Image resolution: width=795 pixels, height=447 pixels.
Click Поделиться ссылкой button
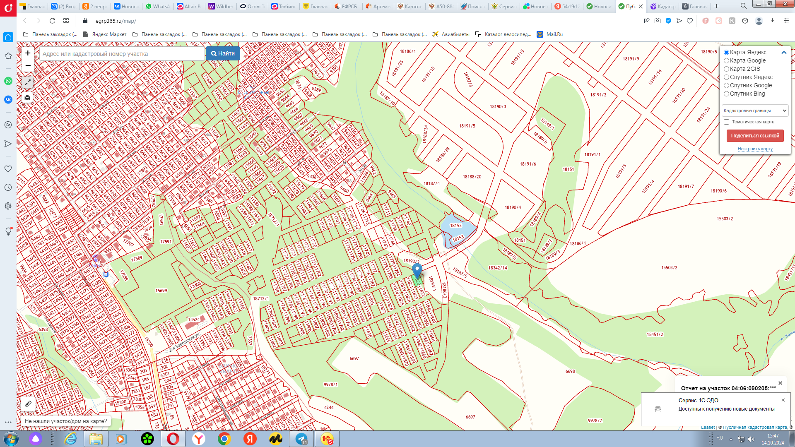[755, 136]
